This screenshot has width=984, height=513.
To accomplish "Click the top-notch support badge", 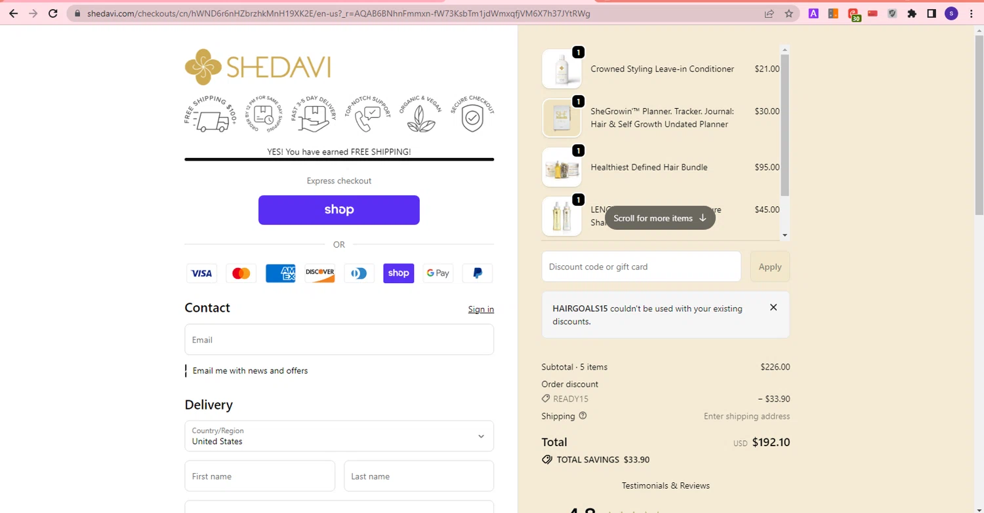I will click(x=367, y=115).
